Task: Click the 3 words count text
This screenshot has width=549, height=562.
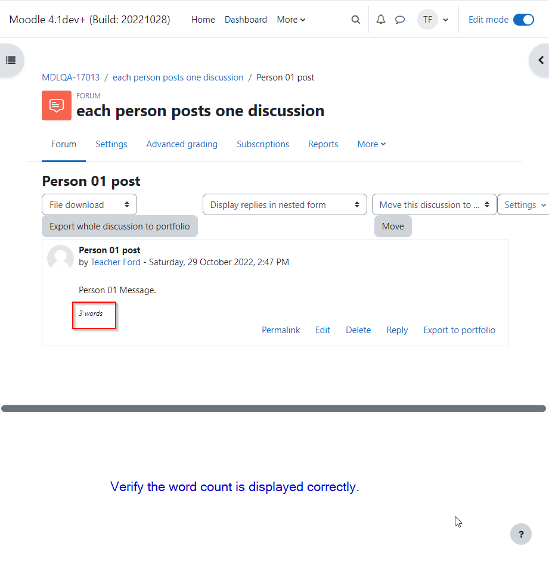Action: tap(91, 313)
